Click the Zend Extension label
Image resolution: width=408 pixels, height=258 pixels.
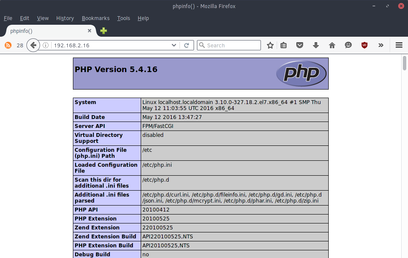(x=97, y=228)
